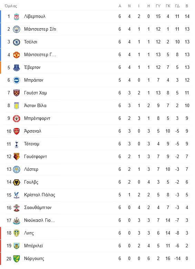
Task: Click the Β points column header
Action: [187, 6]
